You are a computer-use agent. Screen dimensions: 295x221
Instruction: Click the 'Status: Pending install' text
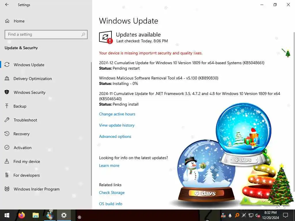coord(119,104)
